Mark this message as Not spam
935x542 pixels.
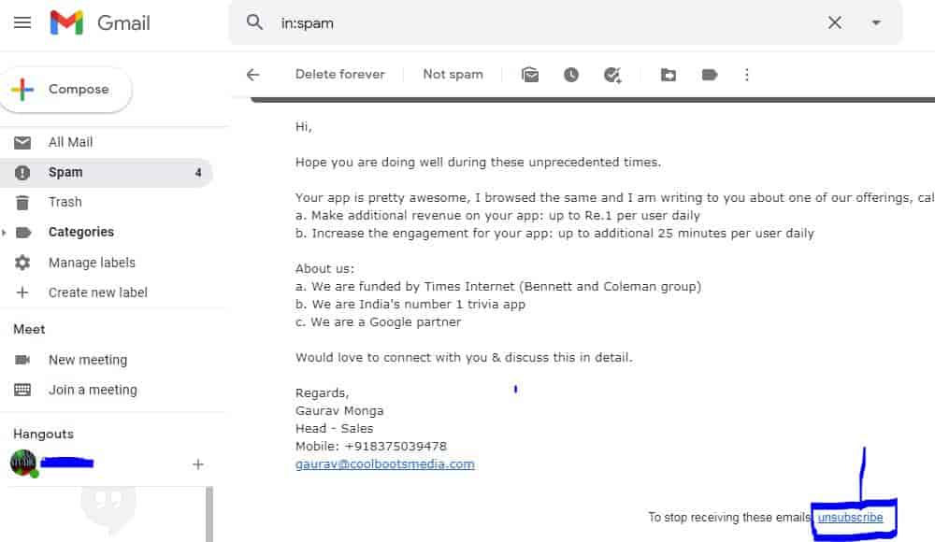(453, 74)
